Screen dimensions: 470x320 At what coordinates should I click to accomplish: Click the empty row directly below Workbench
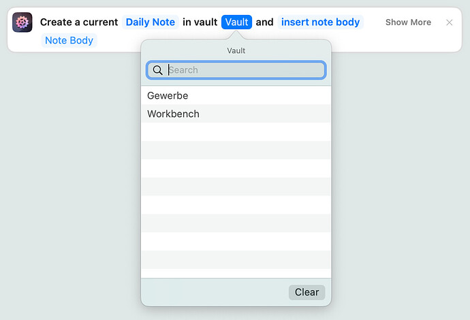(x=236, y=132)
